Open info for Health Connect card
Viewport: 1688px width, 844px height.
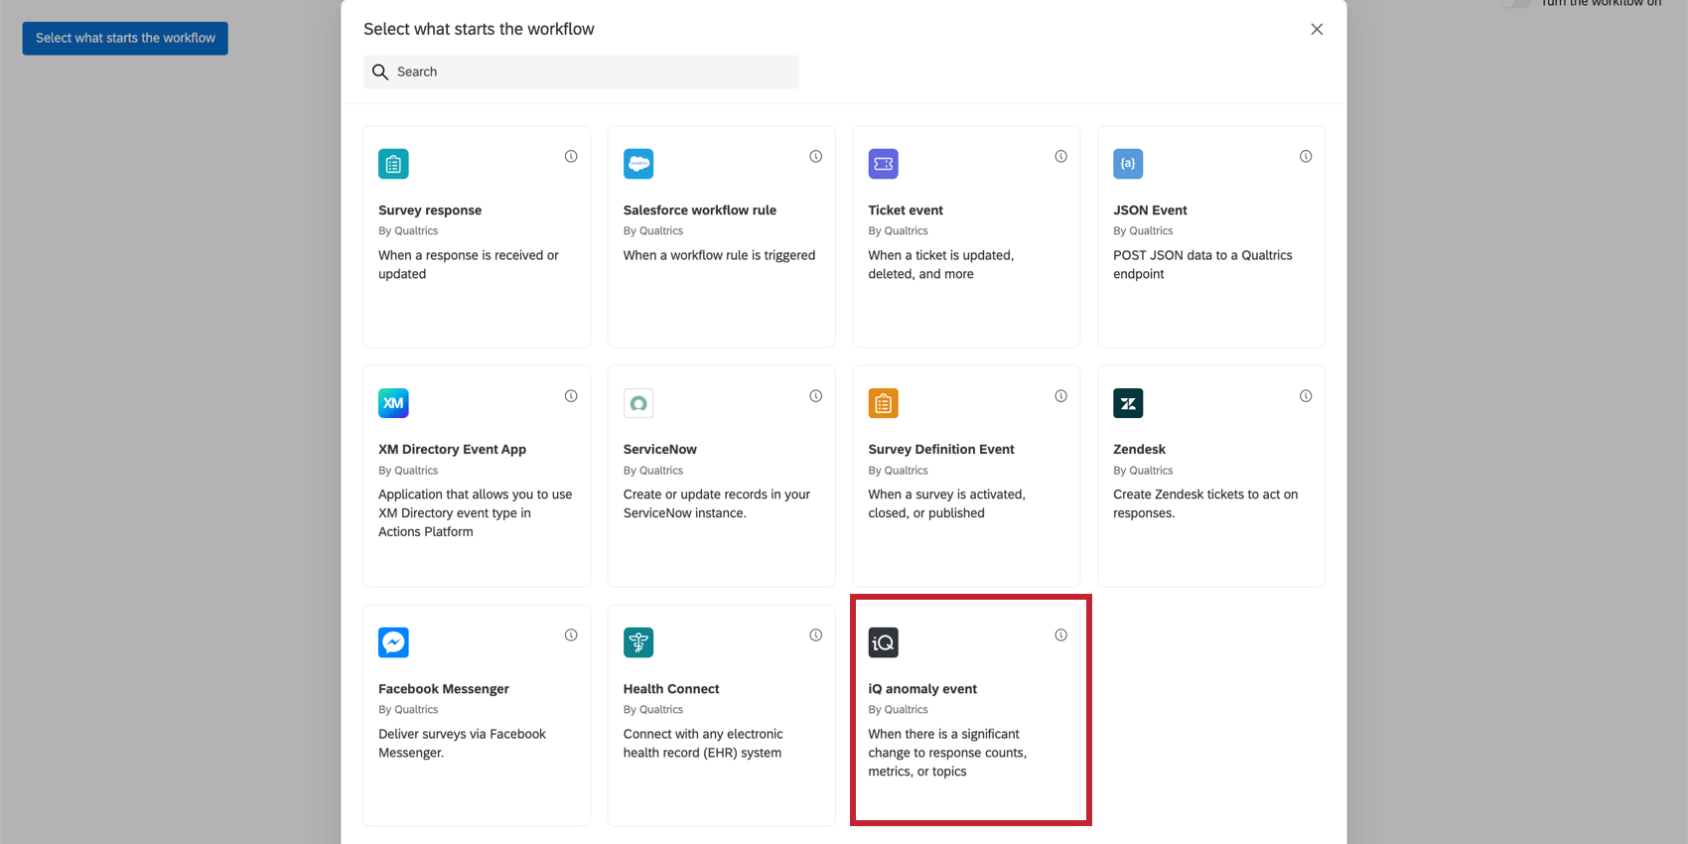[816, 635]
